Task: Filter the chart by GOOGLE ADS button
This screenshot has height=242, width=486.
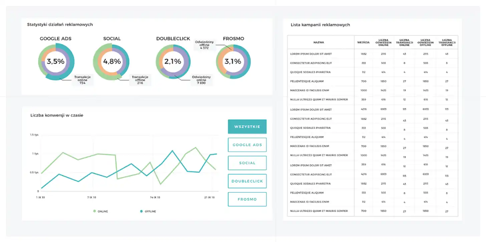Action: (x=247, y=145)
